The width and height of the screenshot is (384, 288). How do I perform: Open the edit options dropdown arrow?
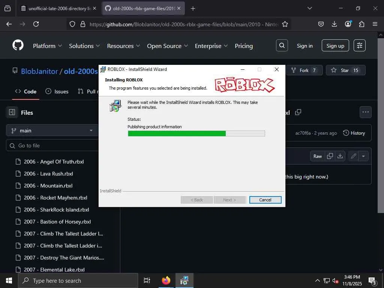[x=363, y=156]
